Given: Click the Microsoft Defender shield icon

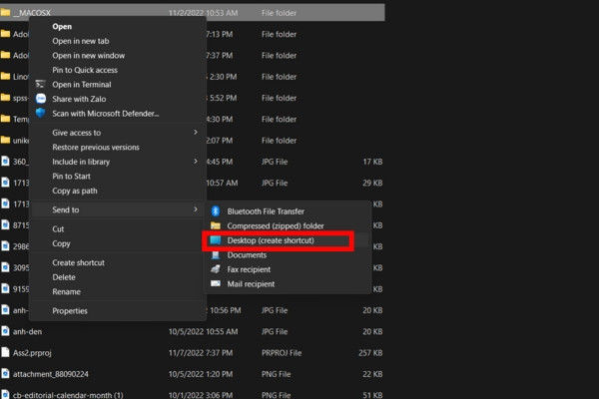Looking at the screenshot, I should pyautogui.click(x=41, y=113).
